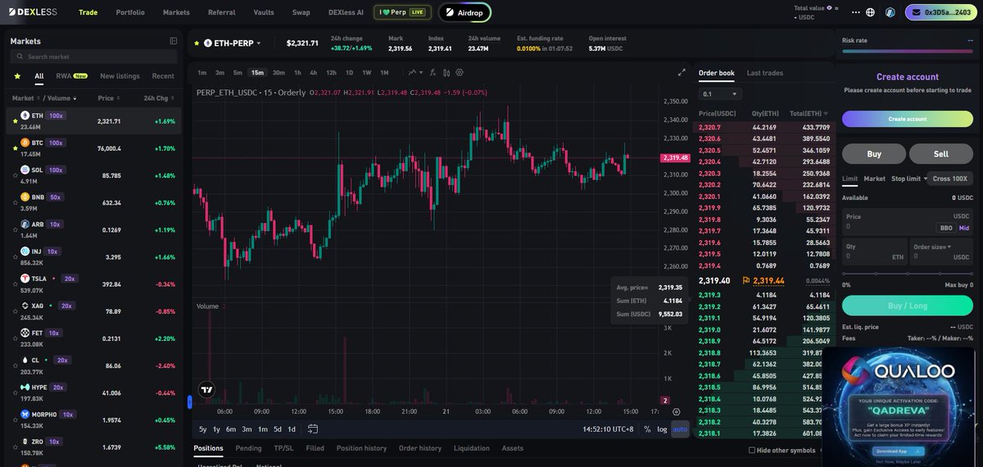Sort markets by Price column
Screen dimensions: 983x467
coord(107,98)
